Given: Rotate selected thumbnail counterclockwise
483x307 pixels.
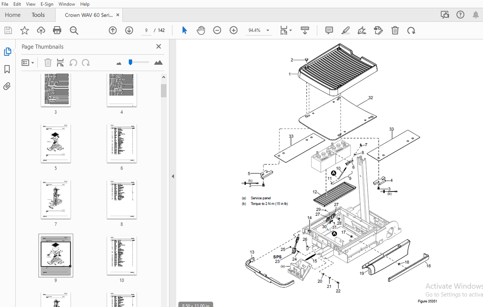Looking at the screenshot, I should [73, 62].
